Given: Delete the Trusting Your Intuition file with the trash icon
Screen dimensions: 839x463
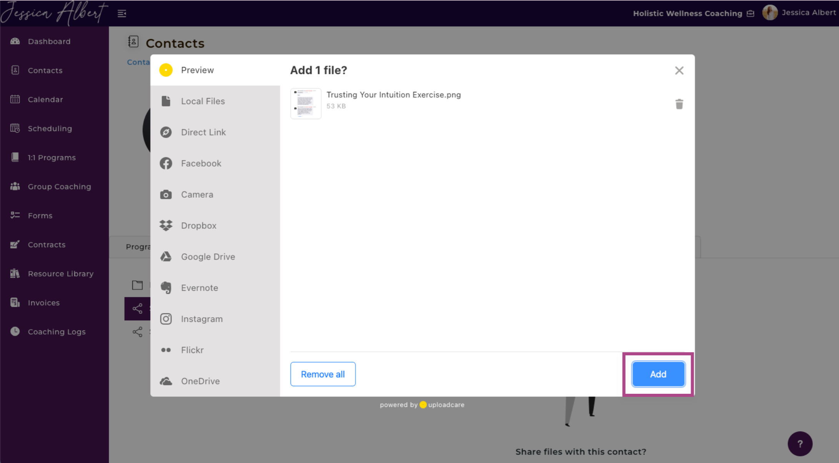Looking at the screenshot, I should [679, 104].
